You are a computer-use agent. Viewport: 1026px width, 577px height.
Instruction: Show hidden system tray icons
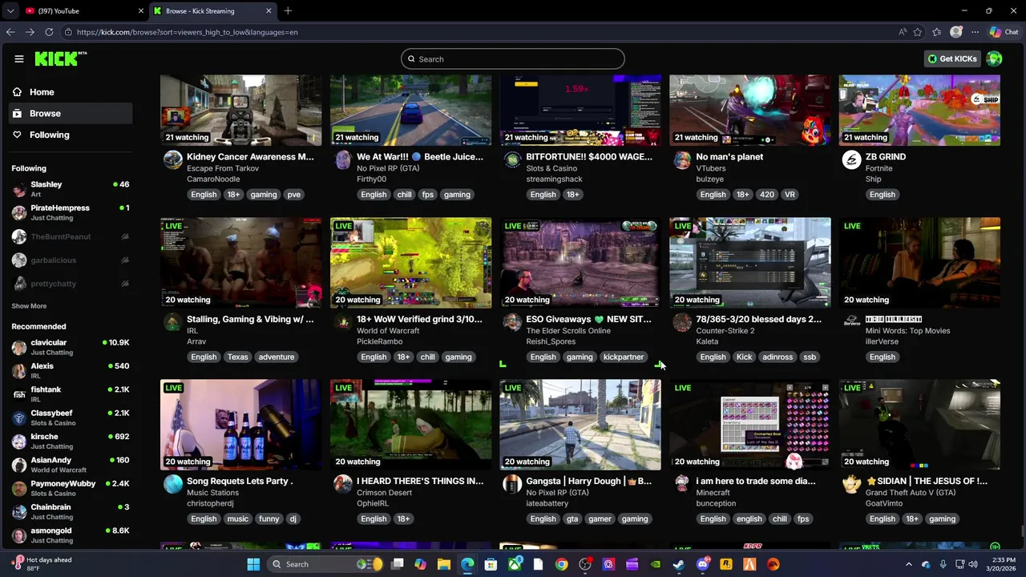click(908, 564)
